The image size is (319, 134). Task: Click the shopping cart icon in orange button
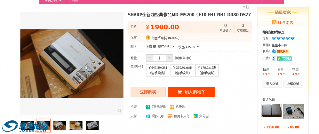coord(180,92)
